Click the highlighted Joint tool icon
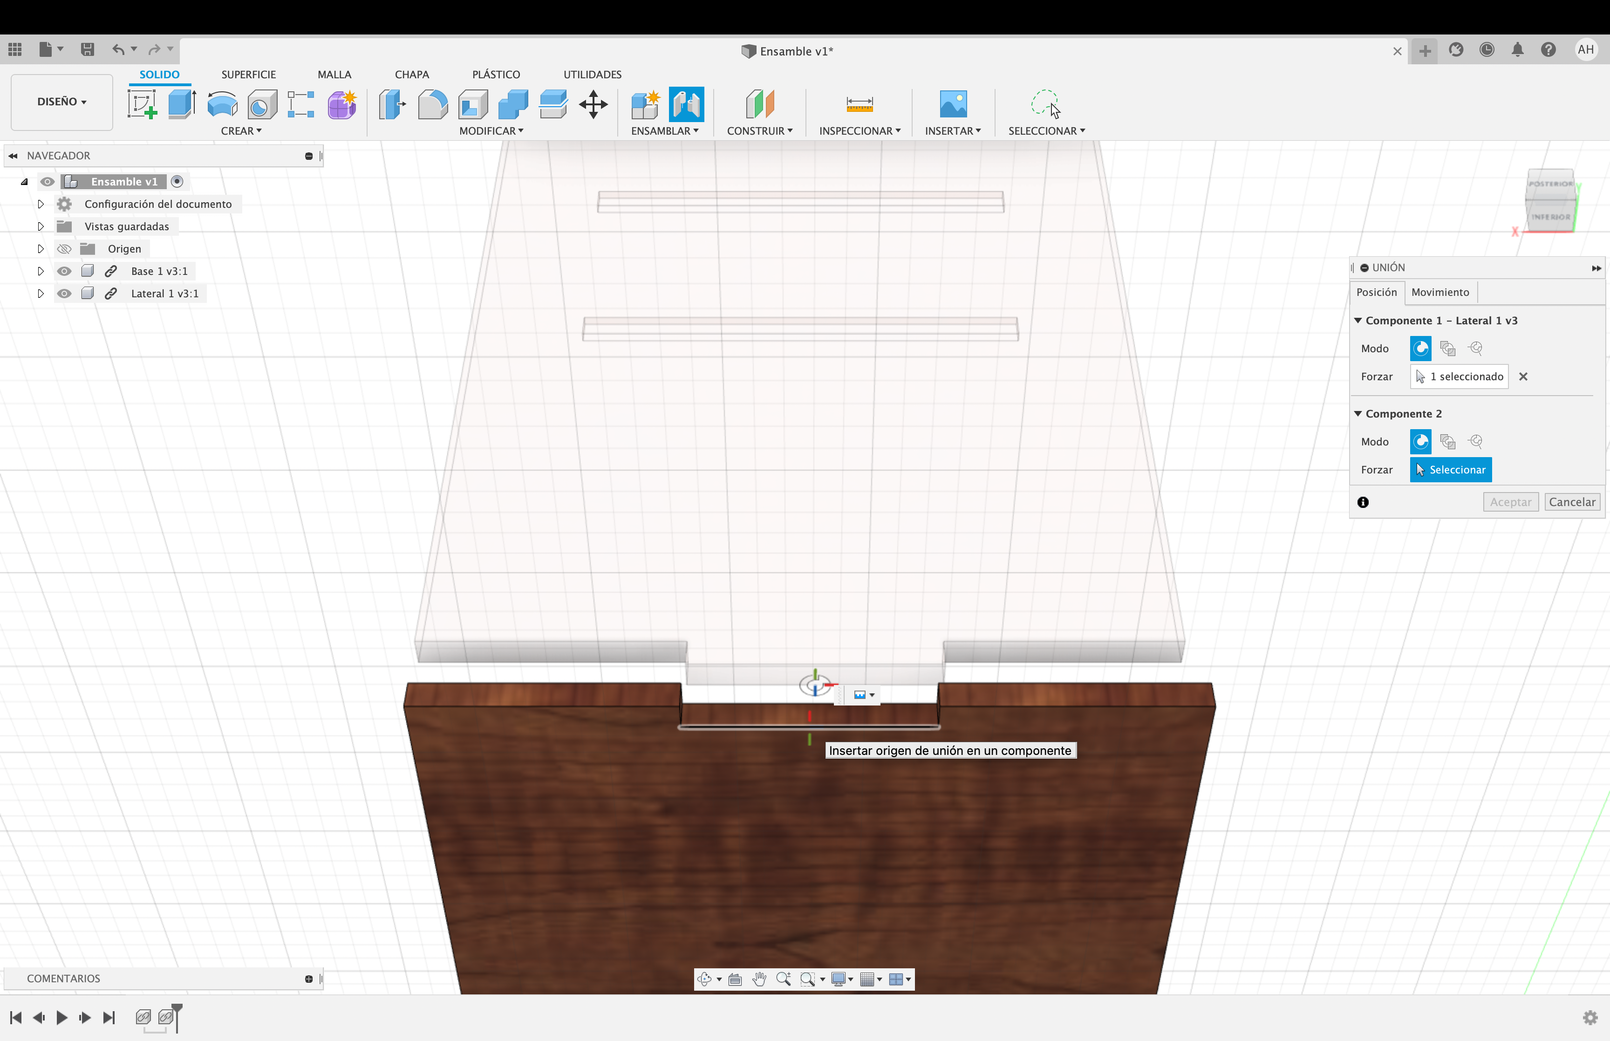The image size is (1610, 1041). tap(686, 105)
